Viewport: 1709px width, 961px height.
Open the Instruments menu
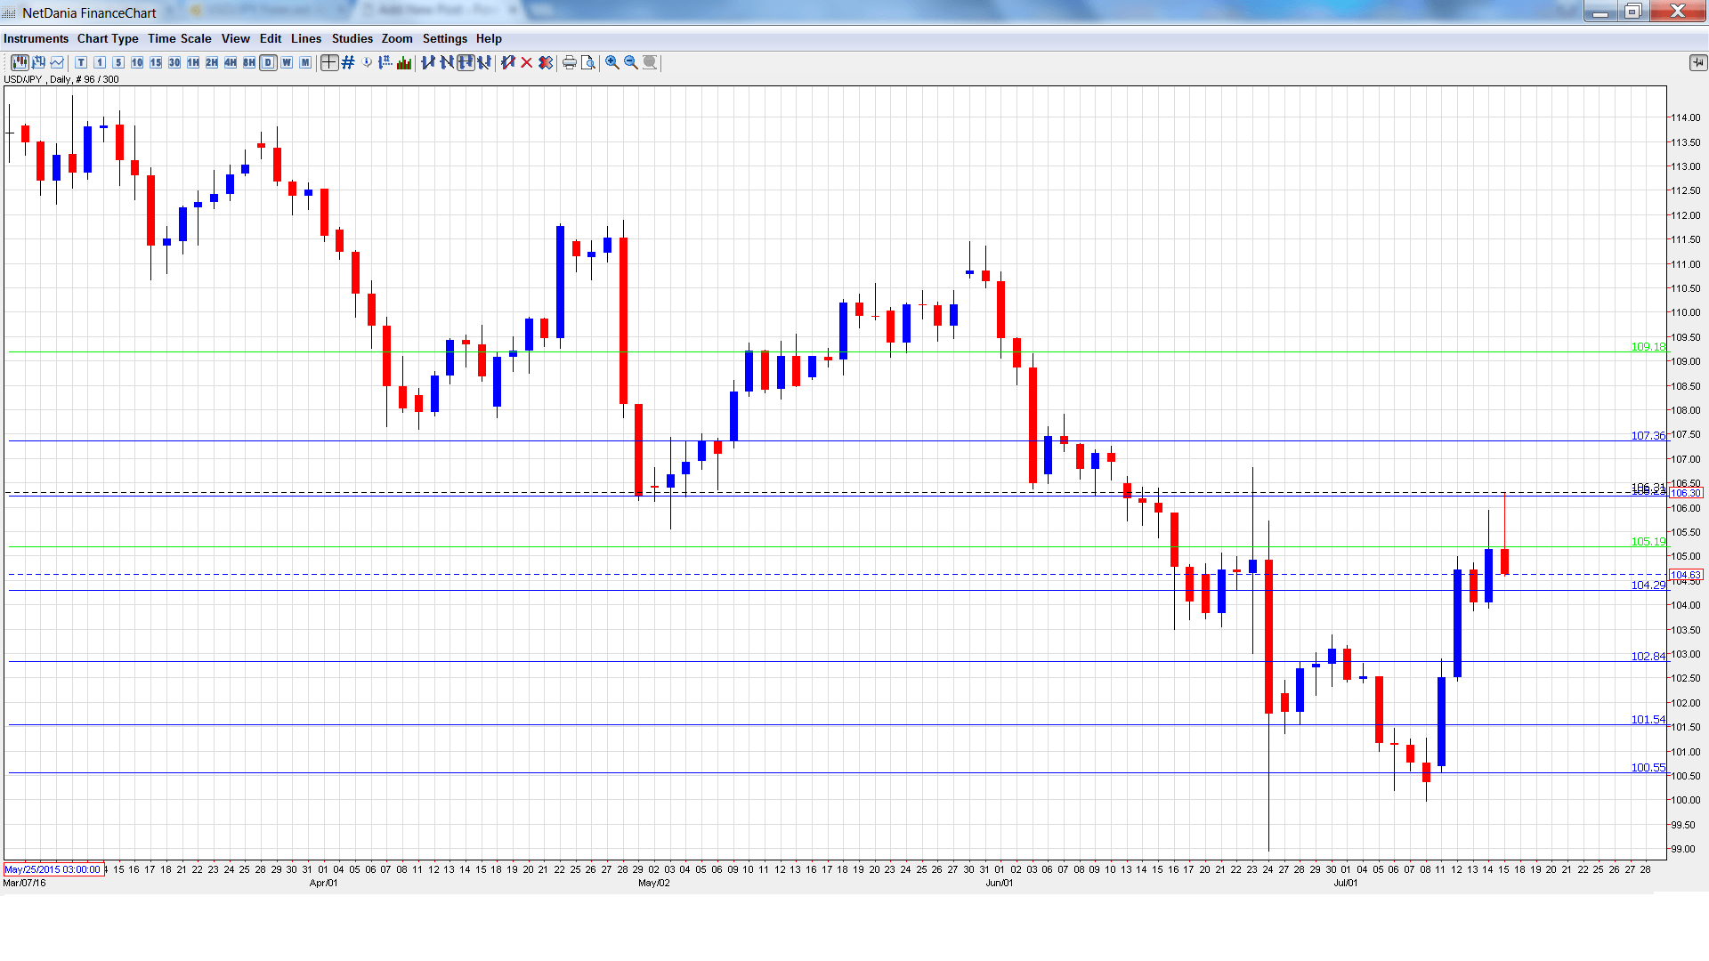[x=36, y=38]
